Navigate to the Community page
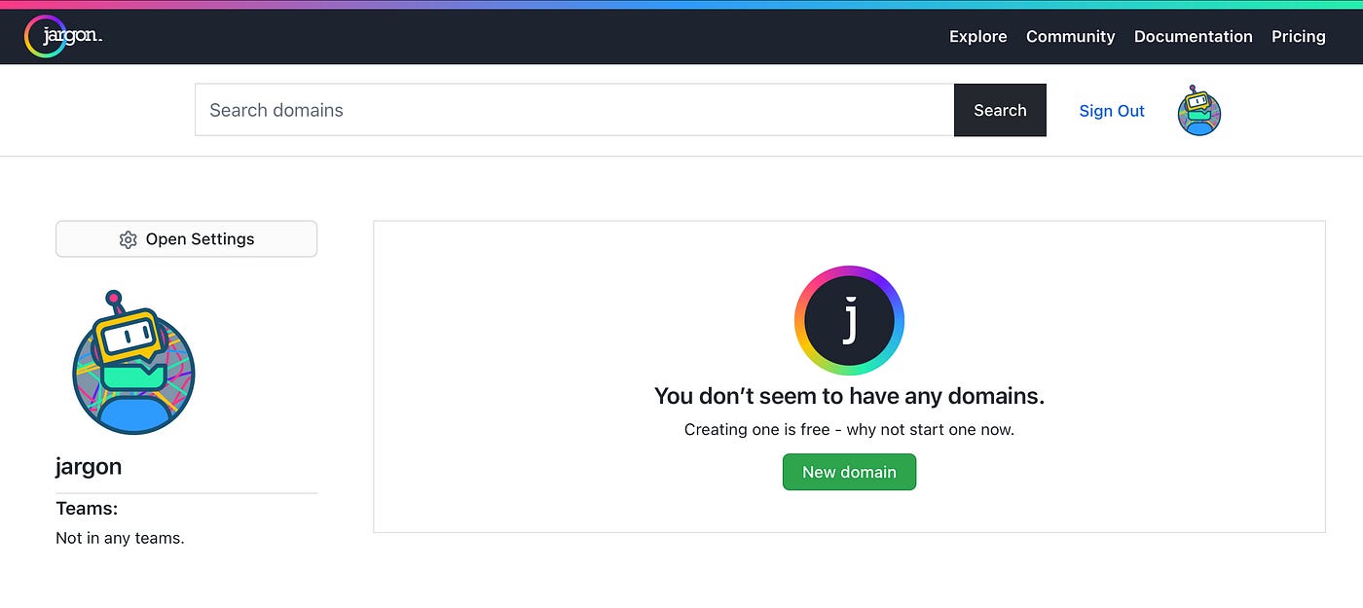1363x608 pixels. 1070,36
